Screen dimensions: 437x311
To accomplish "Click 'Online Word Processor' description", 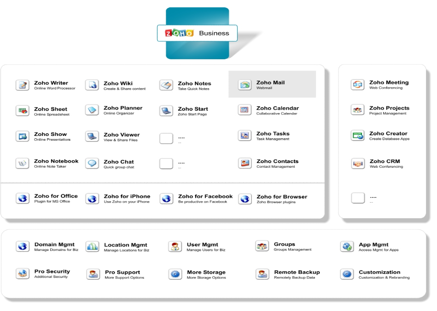I will (x=55, y=88).
